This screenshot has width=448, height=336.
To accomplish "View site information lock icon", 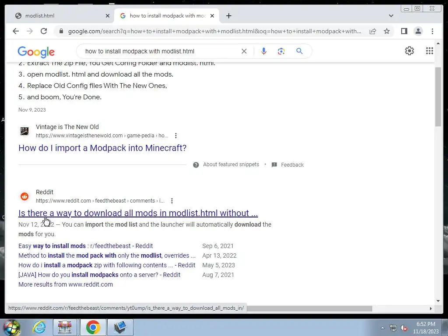I will 61,31.
